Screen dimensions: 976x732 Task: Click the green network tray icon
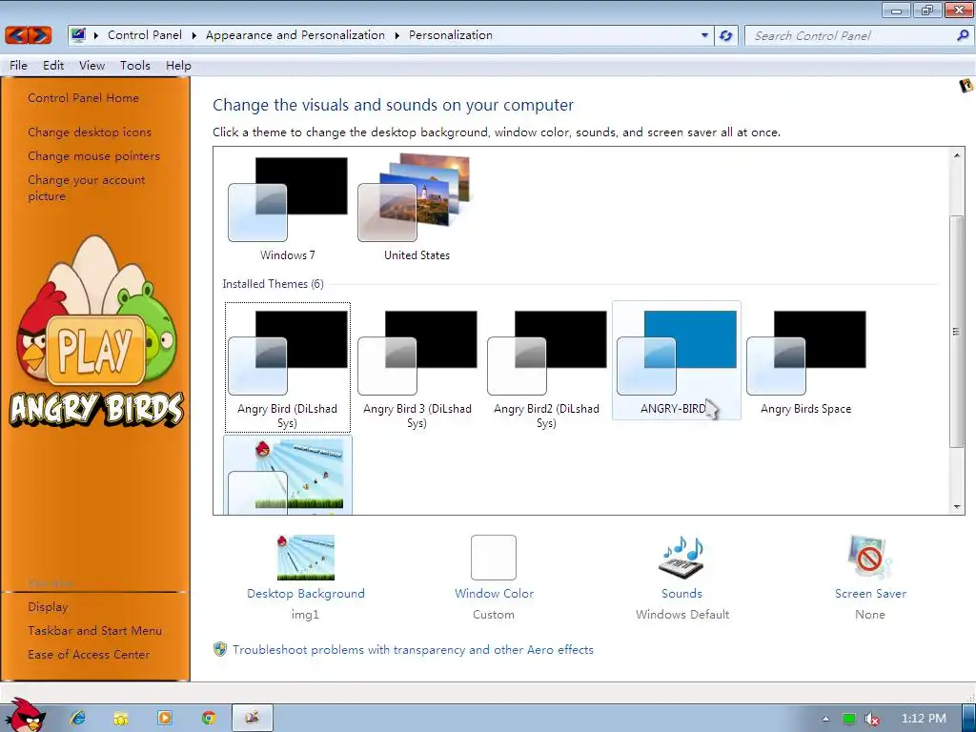tap(848, 719)
